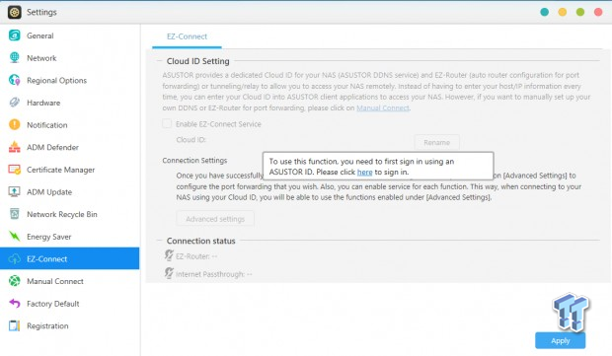Click the Rename button

pos(436,142)
